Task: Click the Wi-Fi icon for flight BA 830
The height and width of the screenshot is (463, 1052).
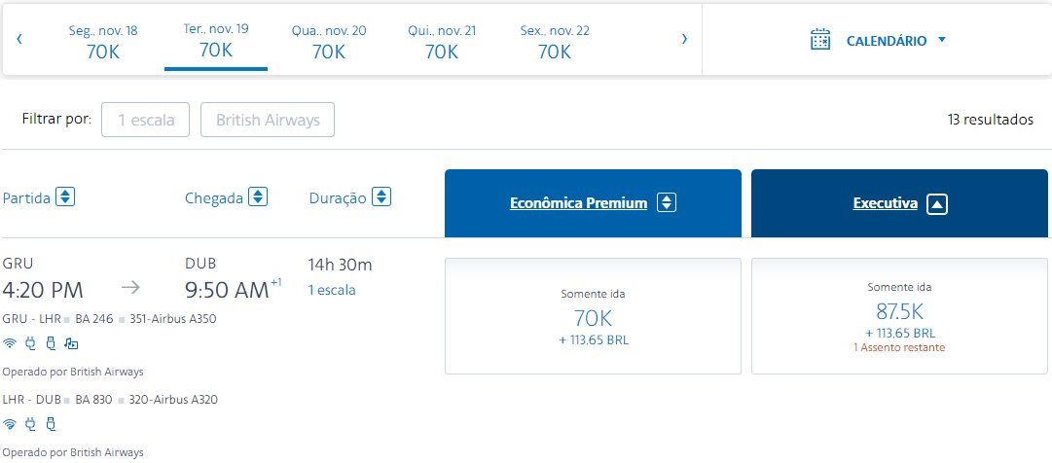Action: point(10,423)
